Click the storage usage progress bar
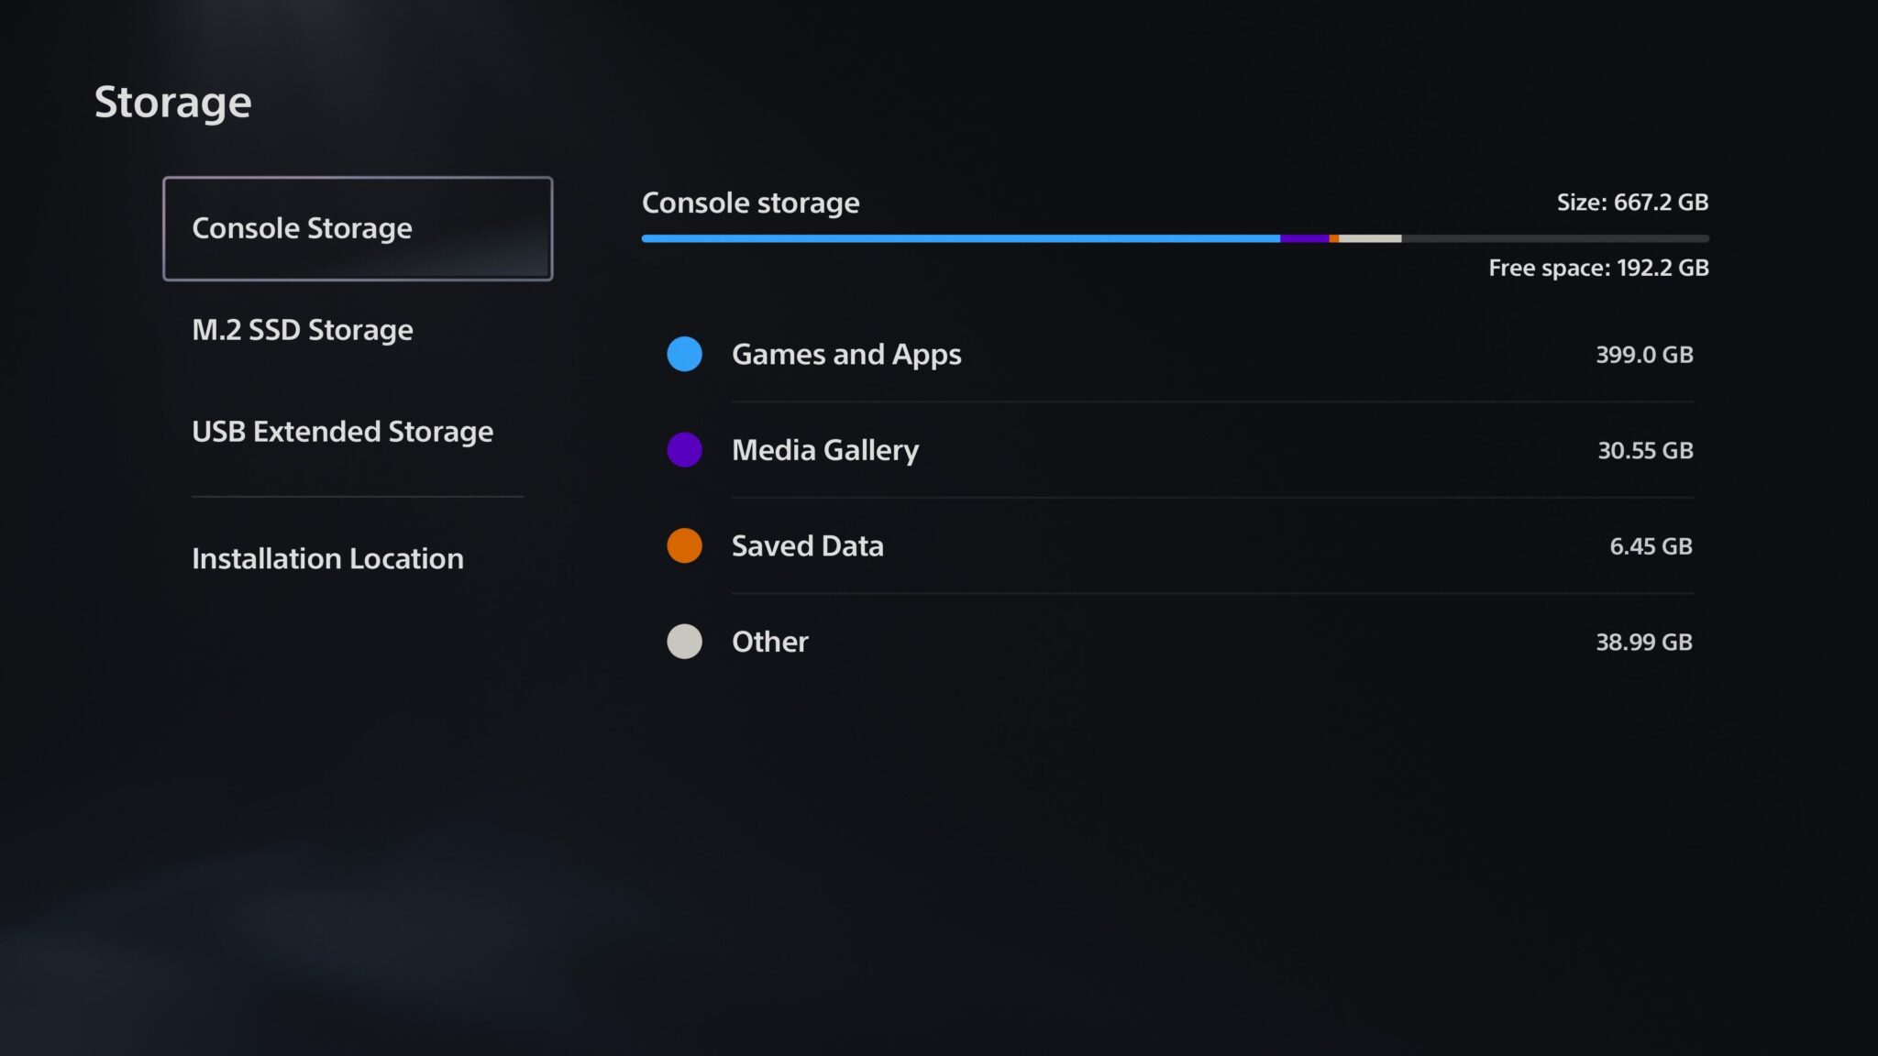Viewport: 1878px width, 1056px height. click(x=1174, y=238)
